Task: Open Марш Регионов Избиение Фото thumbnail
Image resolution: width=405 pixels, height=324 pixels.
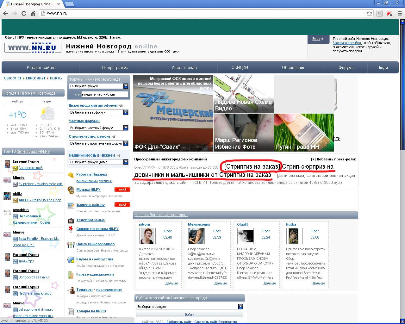Action: (x=244, y=133)
